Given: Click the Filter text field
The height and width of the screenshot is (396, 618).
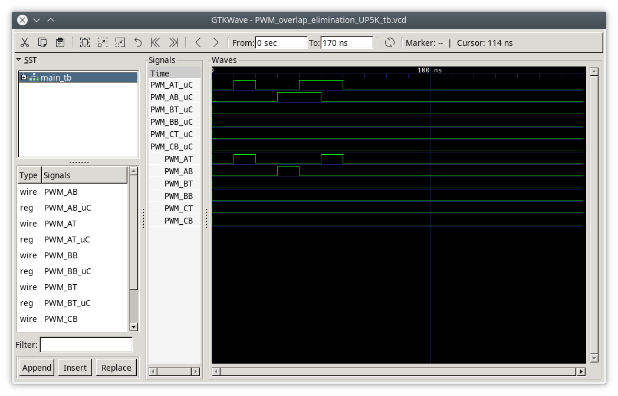Looking at the screenshot, I should click(86, 345).
